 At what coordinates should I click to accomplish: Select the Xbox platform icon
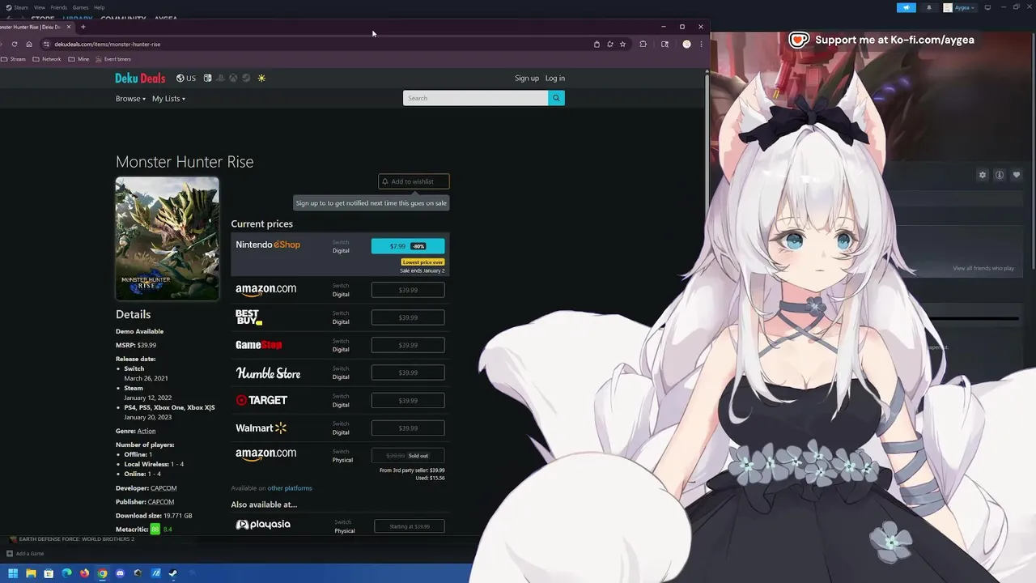coord(233,79)
